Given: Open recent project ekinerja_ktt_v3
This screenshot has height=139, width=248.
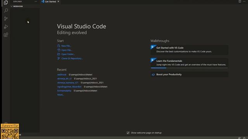Looking at the screenshot, I should click(64, 79).
